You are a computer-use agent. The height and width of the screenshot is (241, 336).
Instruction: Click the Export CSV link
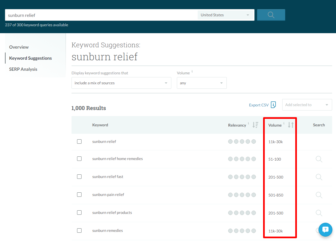259,105
